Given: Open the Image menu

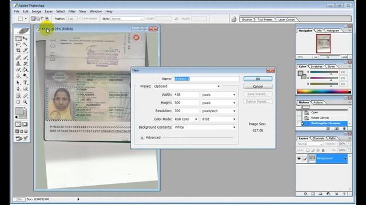Looking at the screenshot, I should (x=37, y=11).
